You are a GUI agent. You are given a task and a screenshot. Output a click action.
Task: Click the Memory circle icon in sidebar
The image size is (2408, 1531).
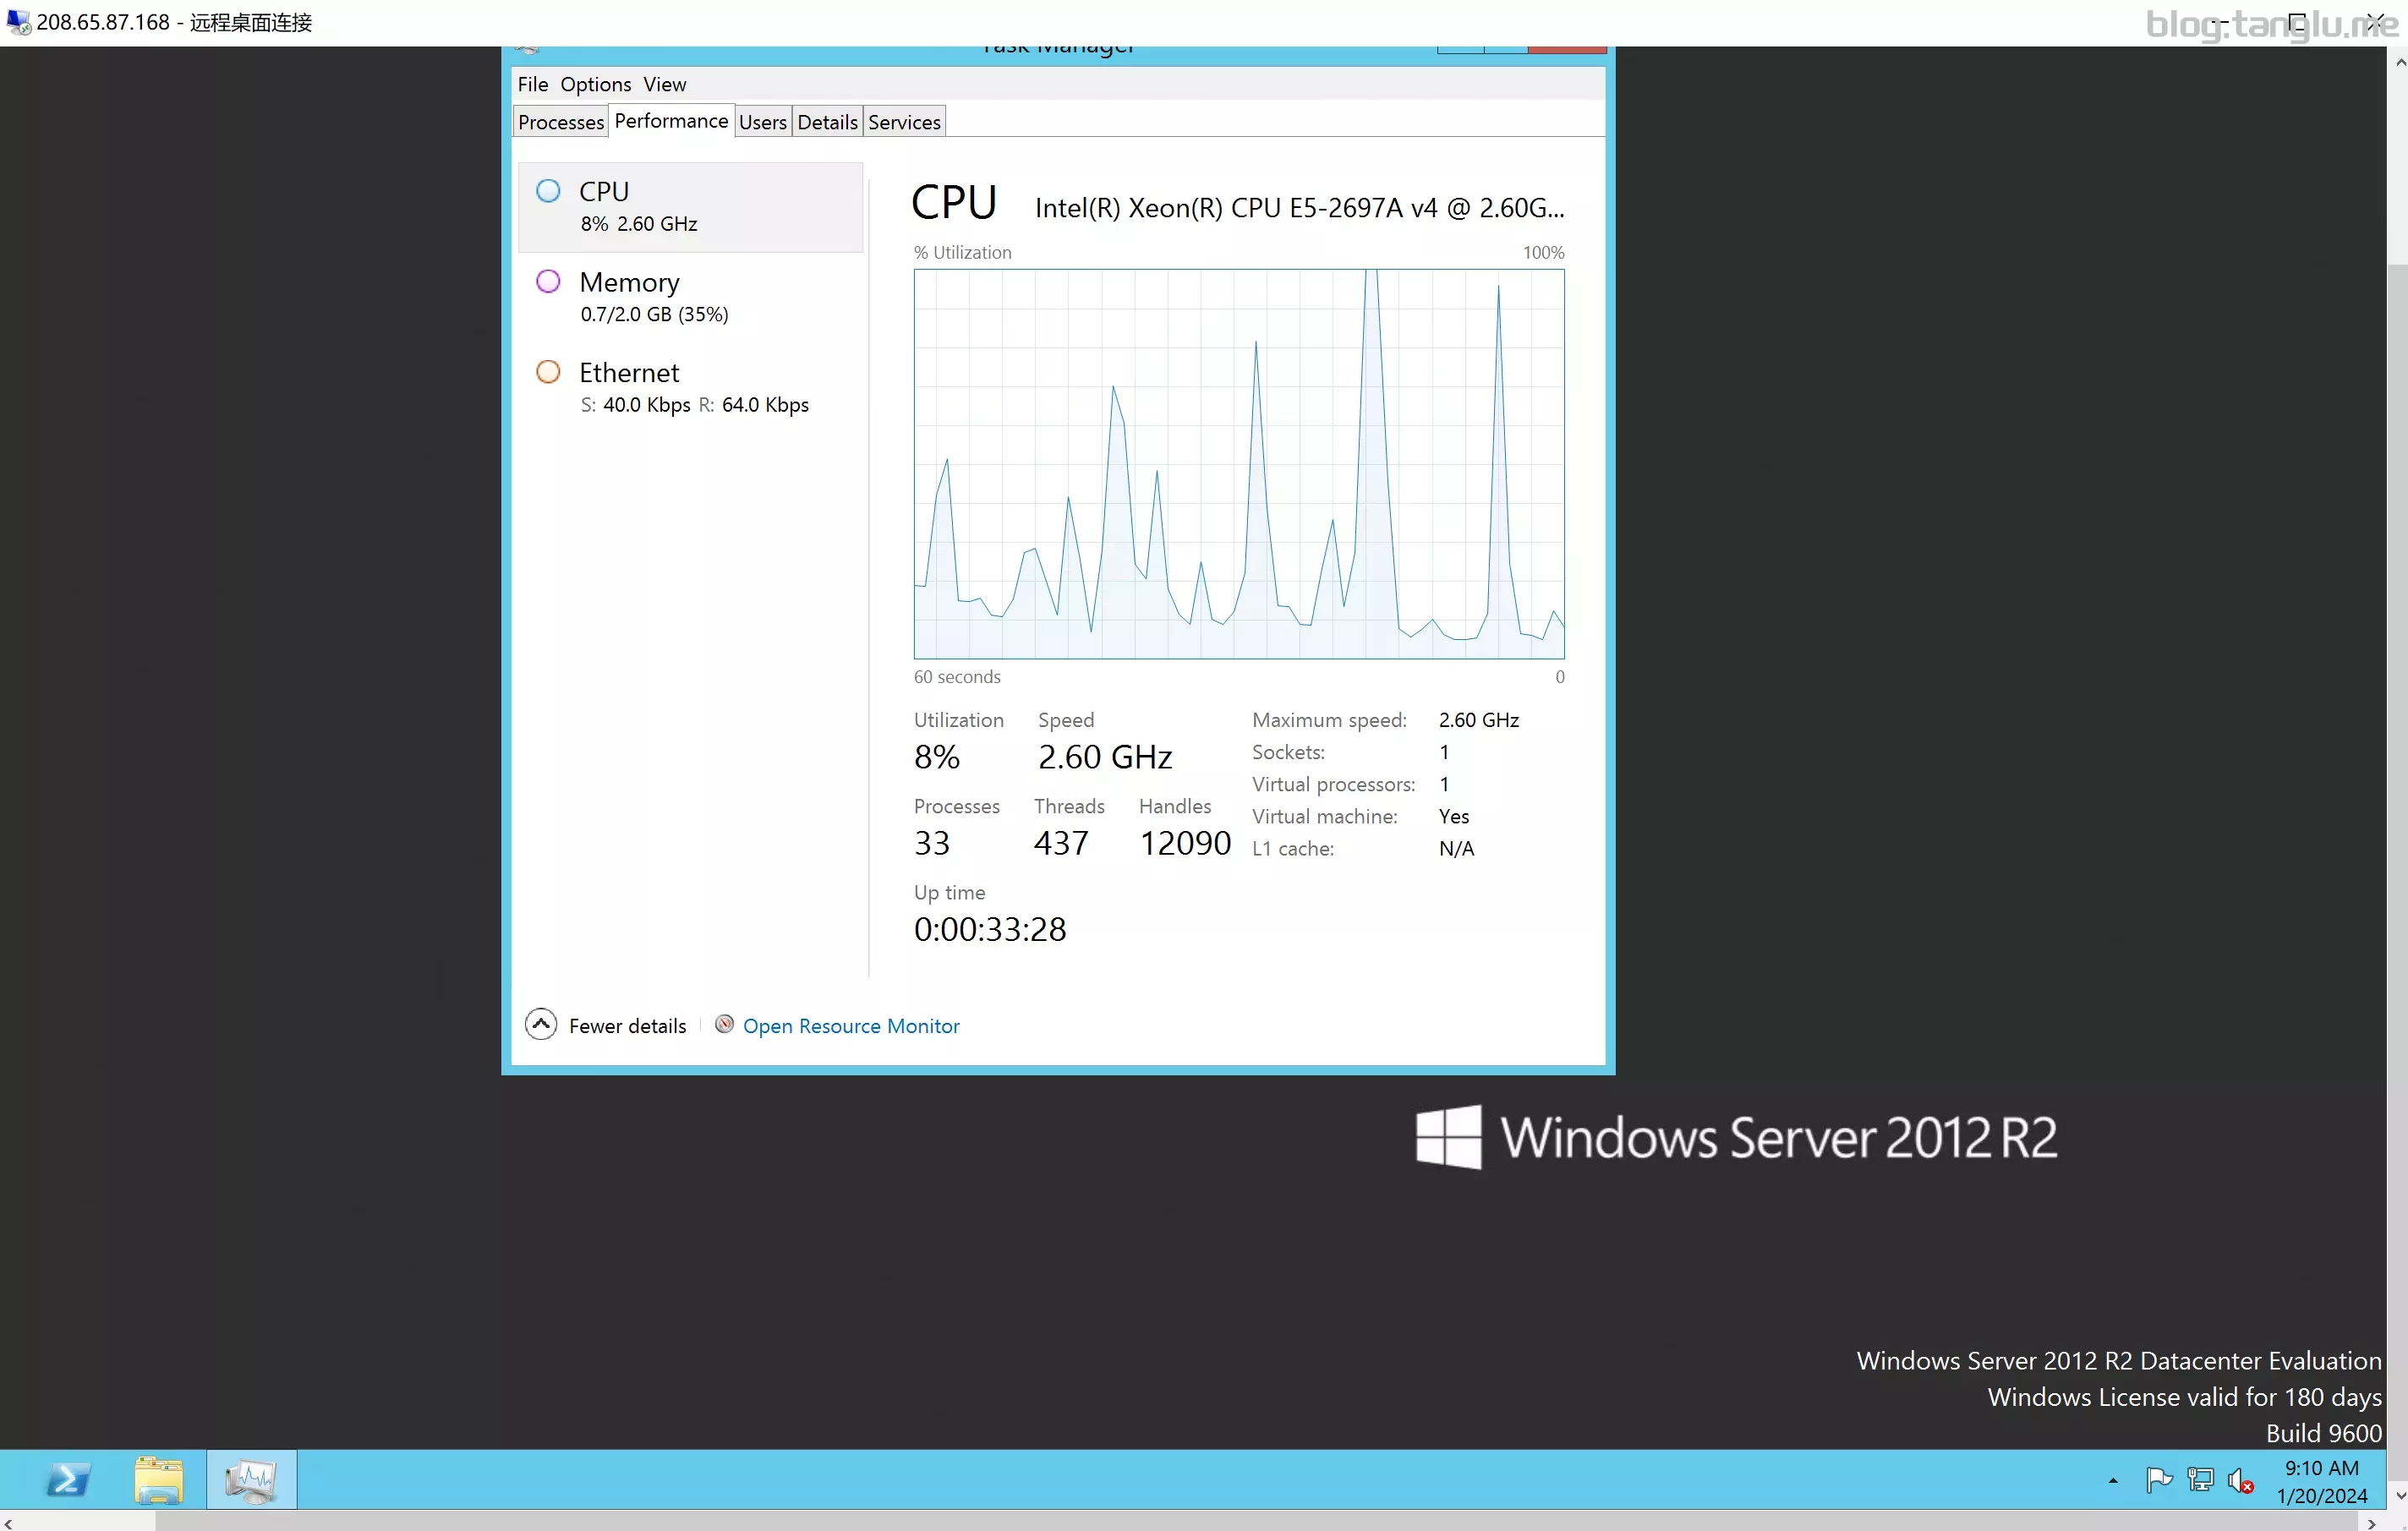click(x=548, y=282)
